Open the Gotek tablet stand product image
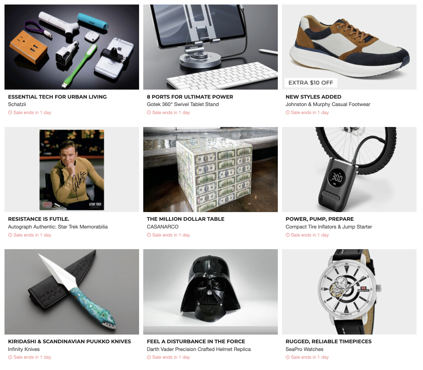This screenshot has width=423, height=370. [x=211, y=47]
